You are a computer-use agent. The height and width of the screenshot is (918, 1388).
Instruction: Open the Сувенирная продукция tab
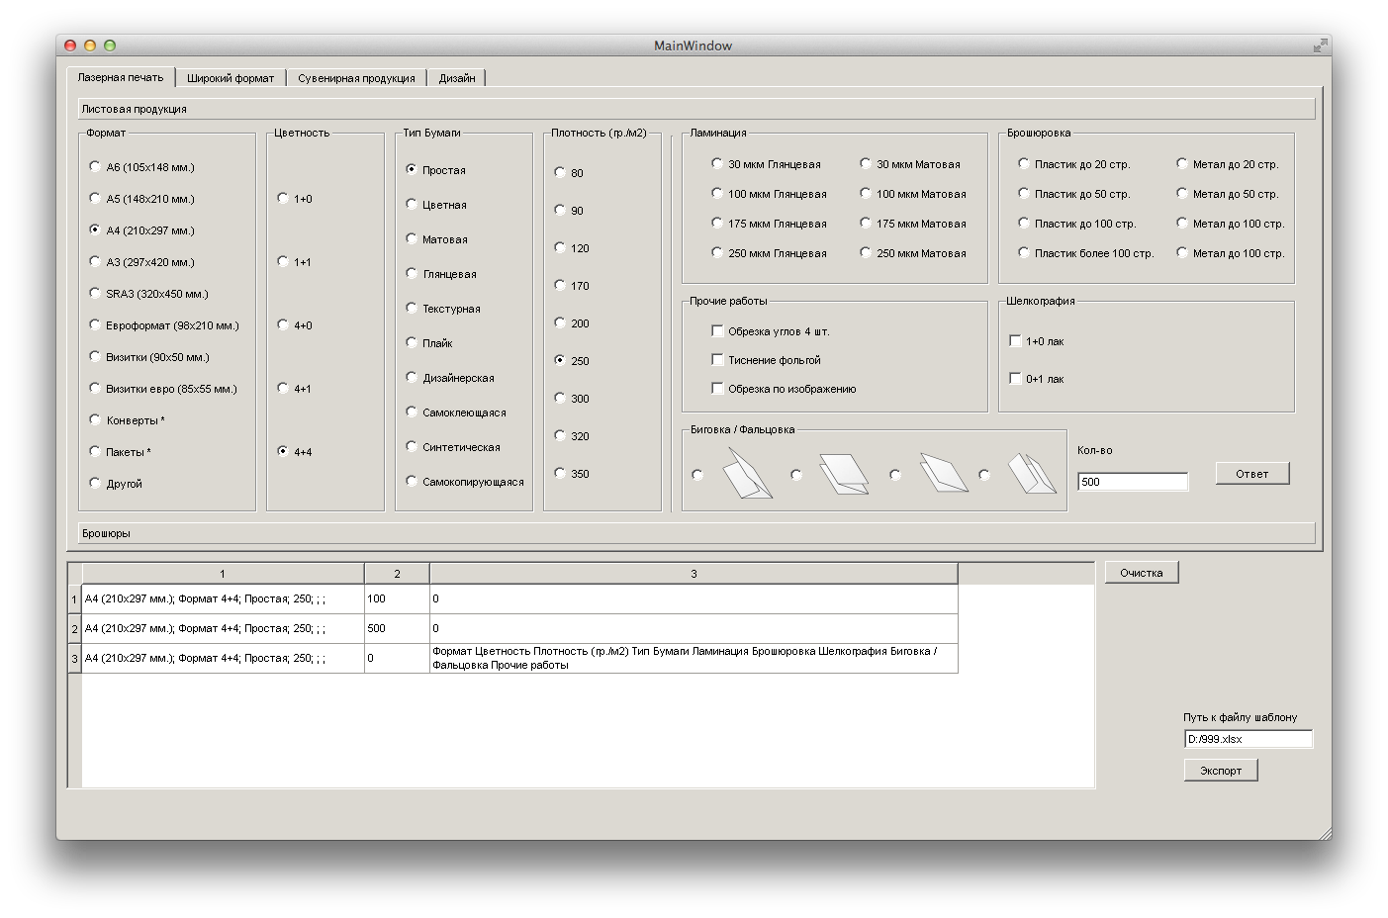point(357,78)
